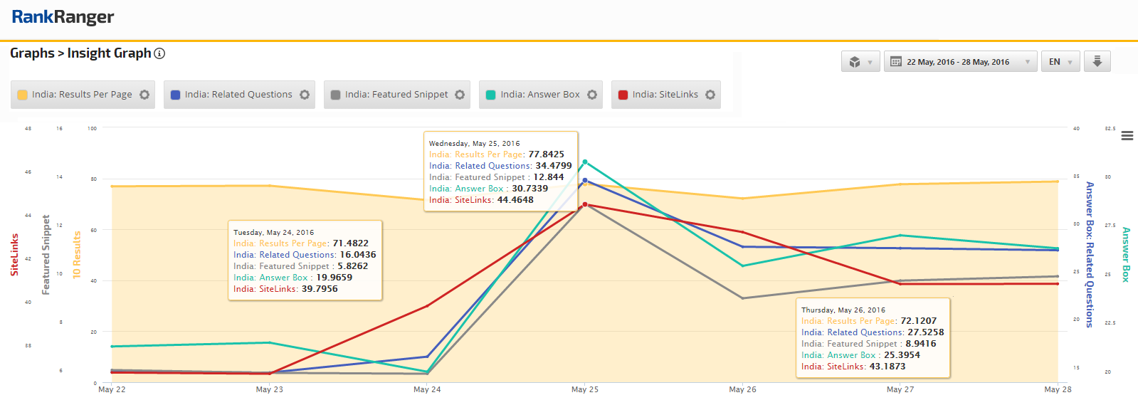Click gear icon on India: SiteLinks
Viewport: 1138px width, 405px height.
point(710,95)
